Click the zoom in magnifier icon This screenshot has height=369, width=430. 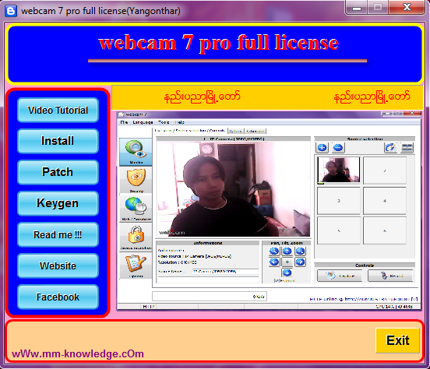tap(300, 251)
